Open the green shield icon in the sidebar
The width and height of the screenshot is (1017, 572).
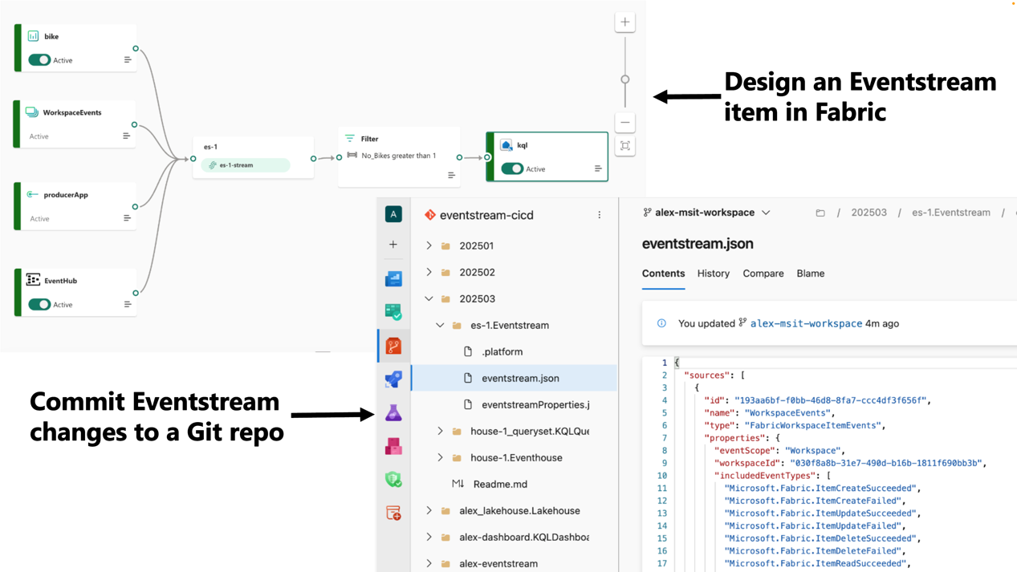pyautogui.click(x=393, y=480)
